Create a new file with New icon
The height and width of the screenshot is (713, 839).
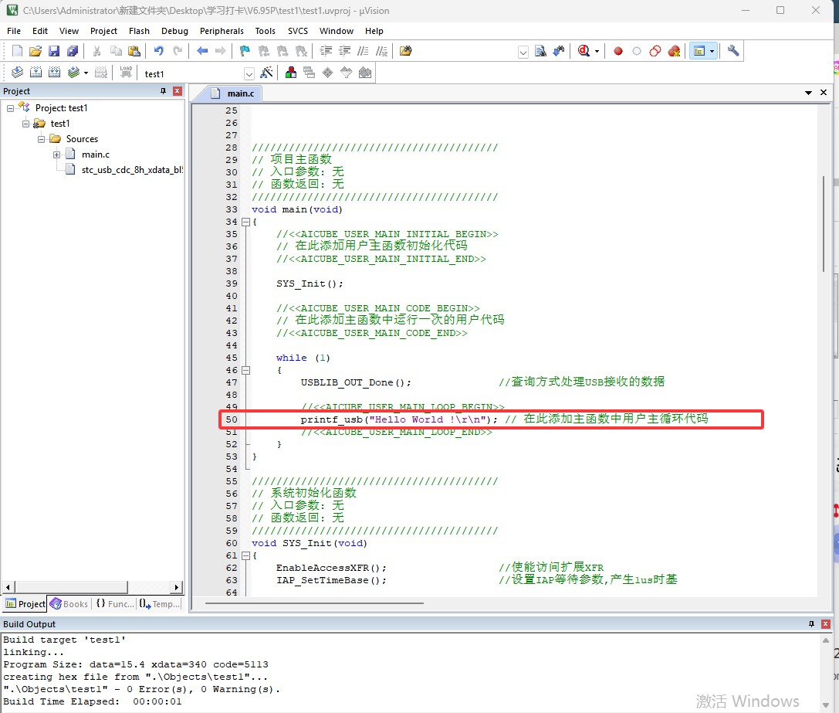17,51
